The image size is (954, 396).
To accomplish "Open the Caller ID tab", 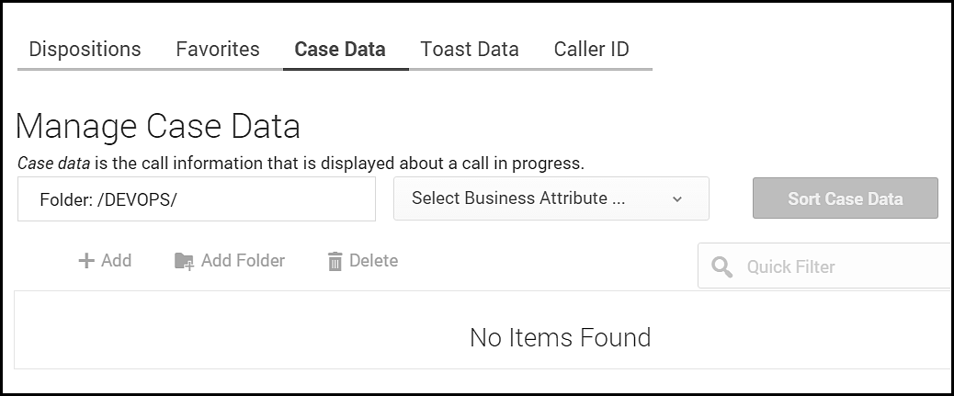I will pos(591,50).
